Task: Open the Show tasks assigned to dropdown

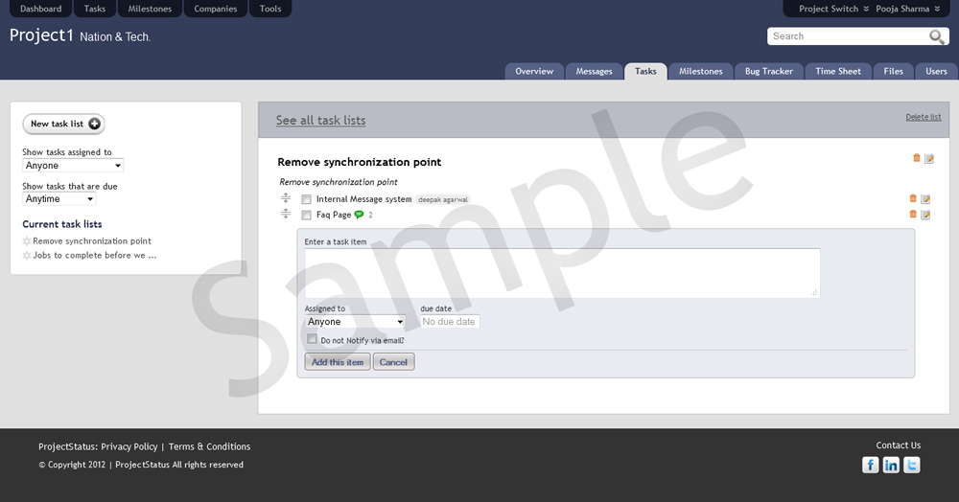Action: click(x=73, y=166)
